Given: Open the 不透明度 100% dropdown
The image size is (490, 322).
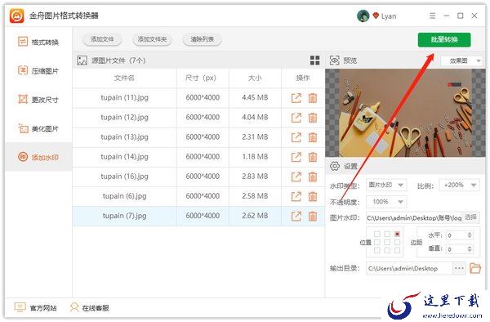Looking at the screenshot, I should pyautogui.click(x=386, y=202).
